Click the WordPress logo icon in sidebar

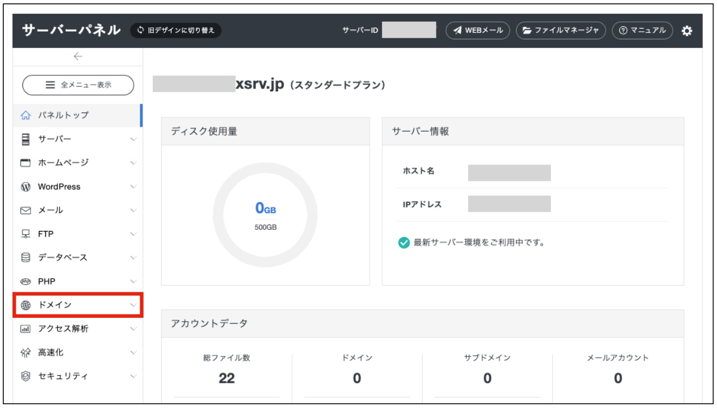(25, 187)
